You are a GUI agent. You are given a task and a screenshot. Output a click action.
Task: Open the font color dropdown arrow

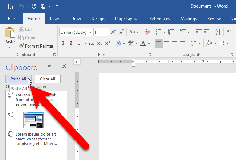(x=149, y=43)
